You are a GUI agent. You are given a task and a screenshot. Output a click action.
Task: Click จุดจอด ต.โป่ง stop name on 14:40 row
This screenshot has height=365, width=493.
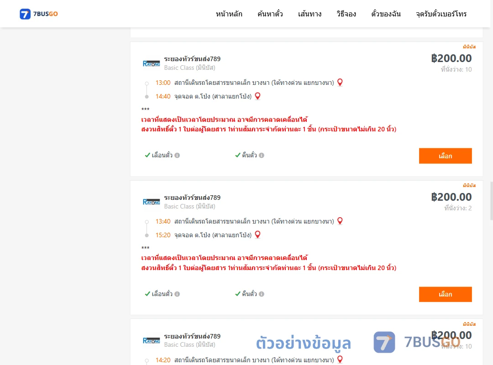(x=213, y=96)
